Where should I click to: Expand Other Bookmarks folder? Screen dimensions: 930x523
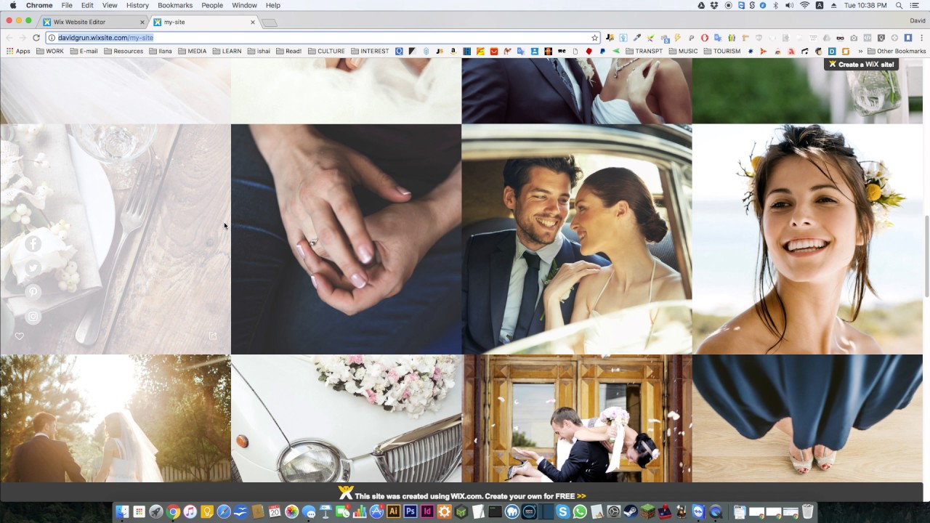(x=897, y=52)
